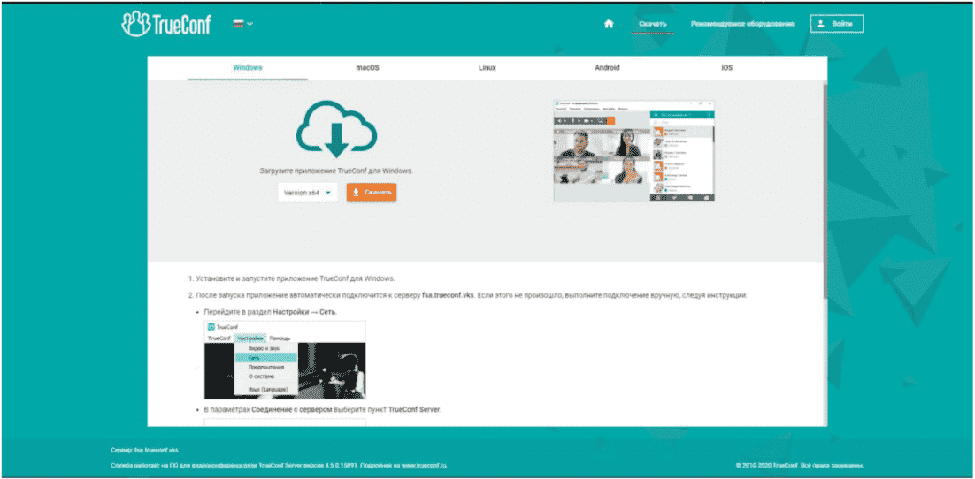Select the Windows tab
The image size is (975, 479).
248,68
